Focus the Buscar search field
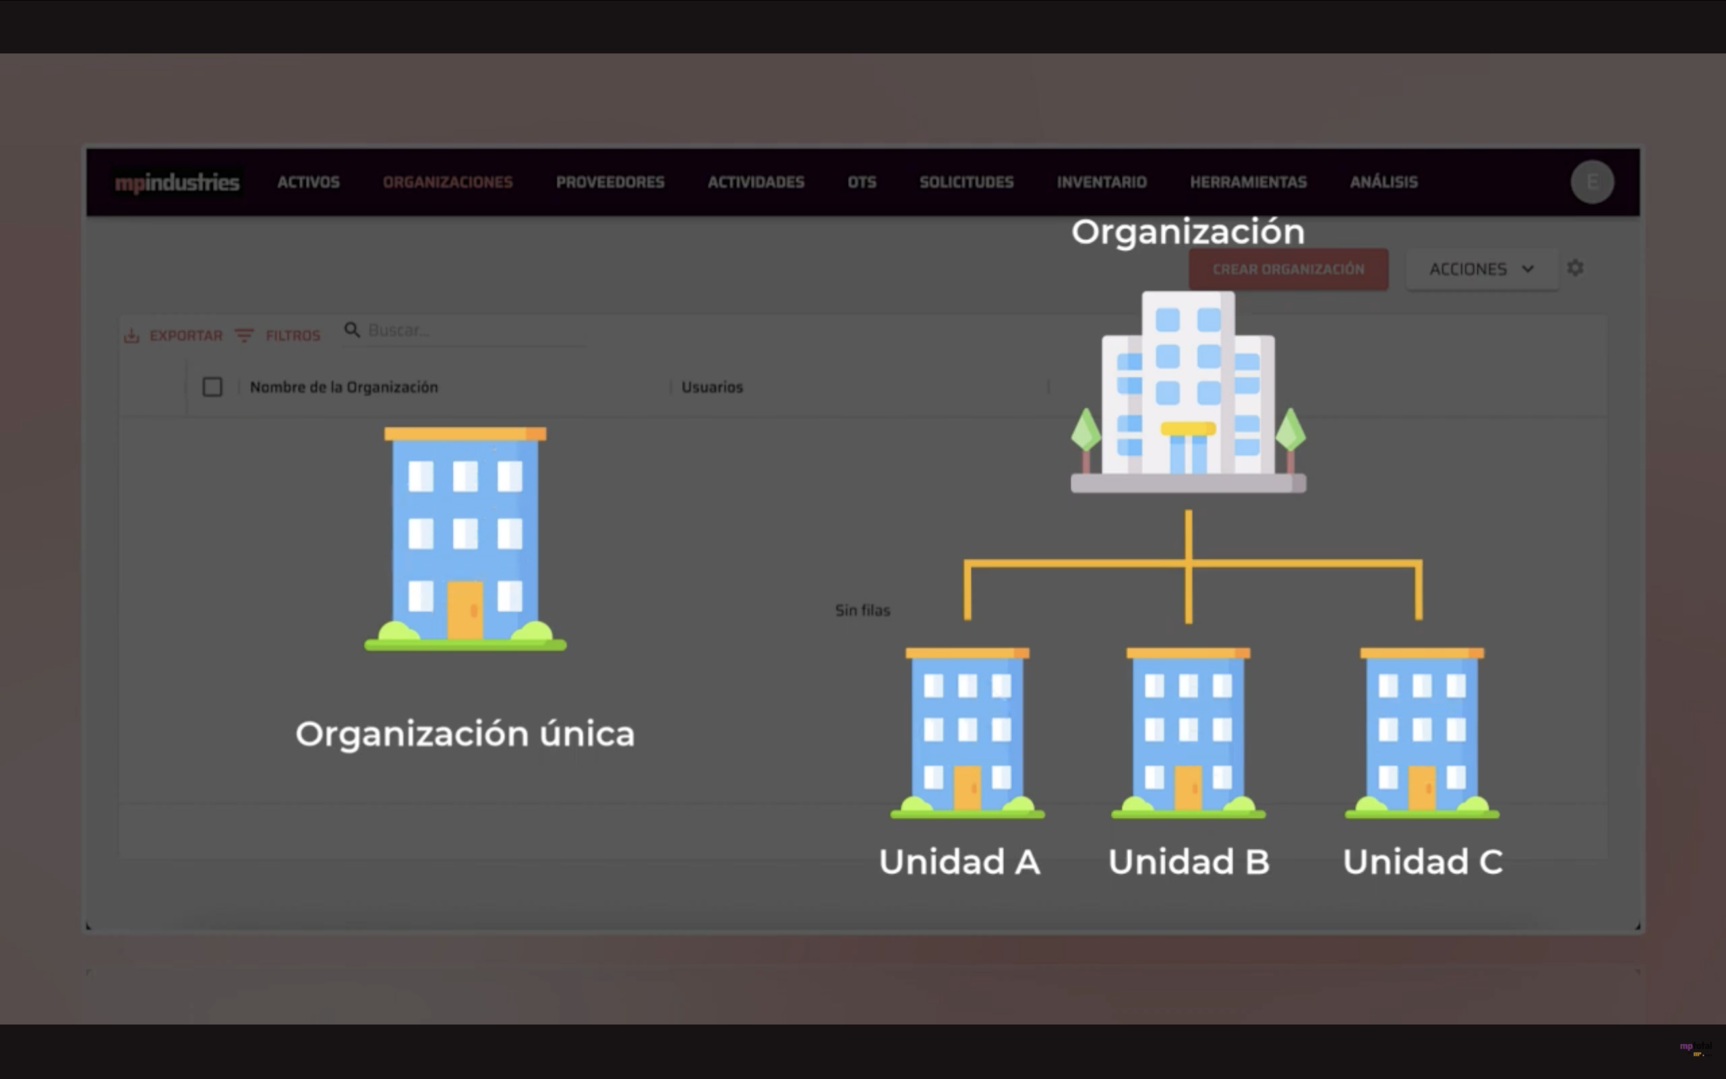Screen dimensions: 1726x1079 (471, 330)
